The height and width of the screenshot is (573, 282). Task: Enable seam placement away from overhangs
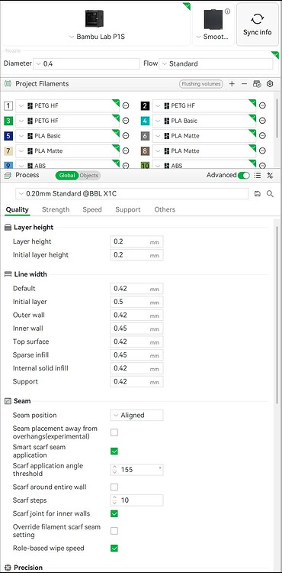click(114, 432)
